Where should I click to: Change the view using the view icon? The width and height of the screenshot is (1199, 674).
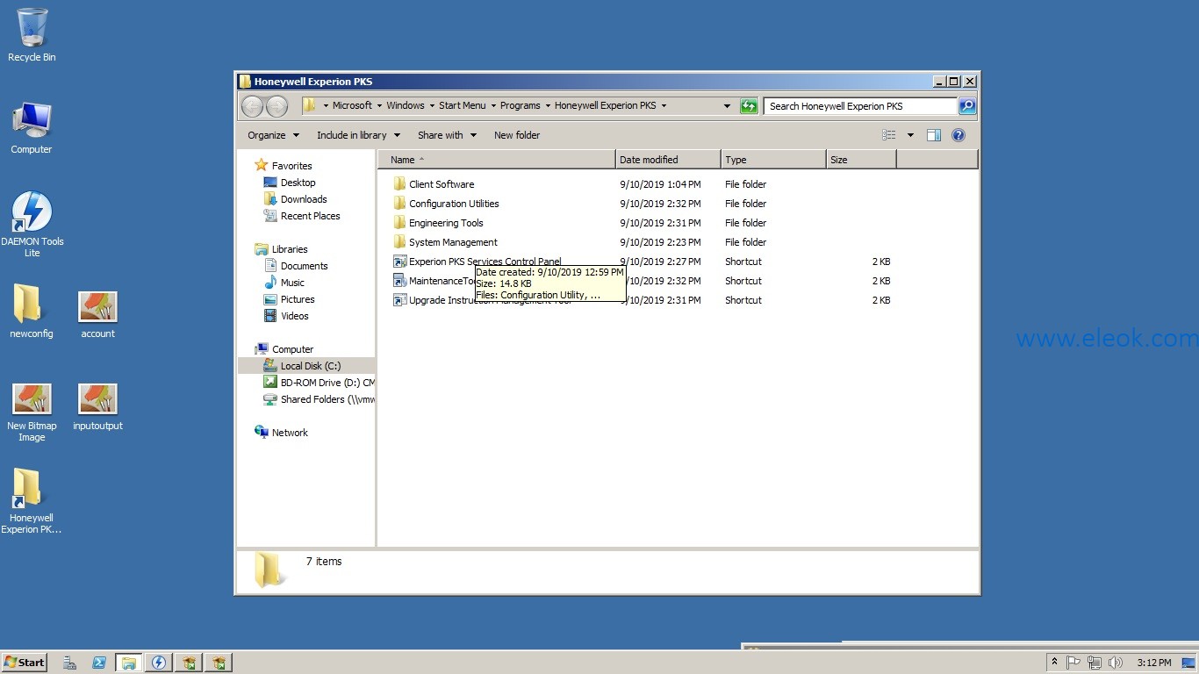click(889, 135)
